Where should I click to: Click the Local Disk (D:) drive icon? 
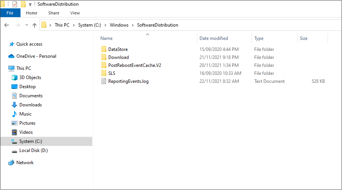(x=14, y=151)
